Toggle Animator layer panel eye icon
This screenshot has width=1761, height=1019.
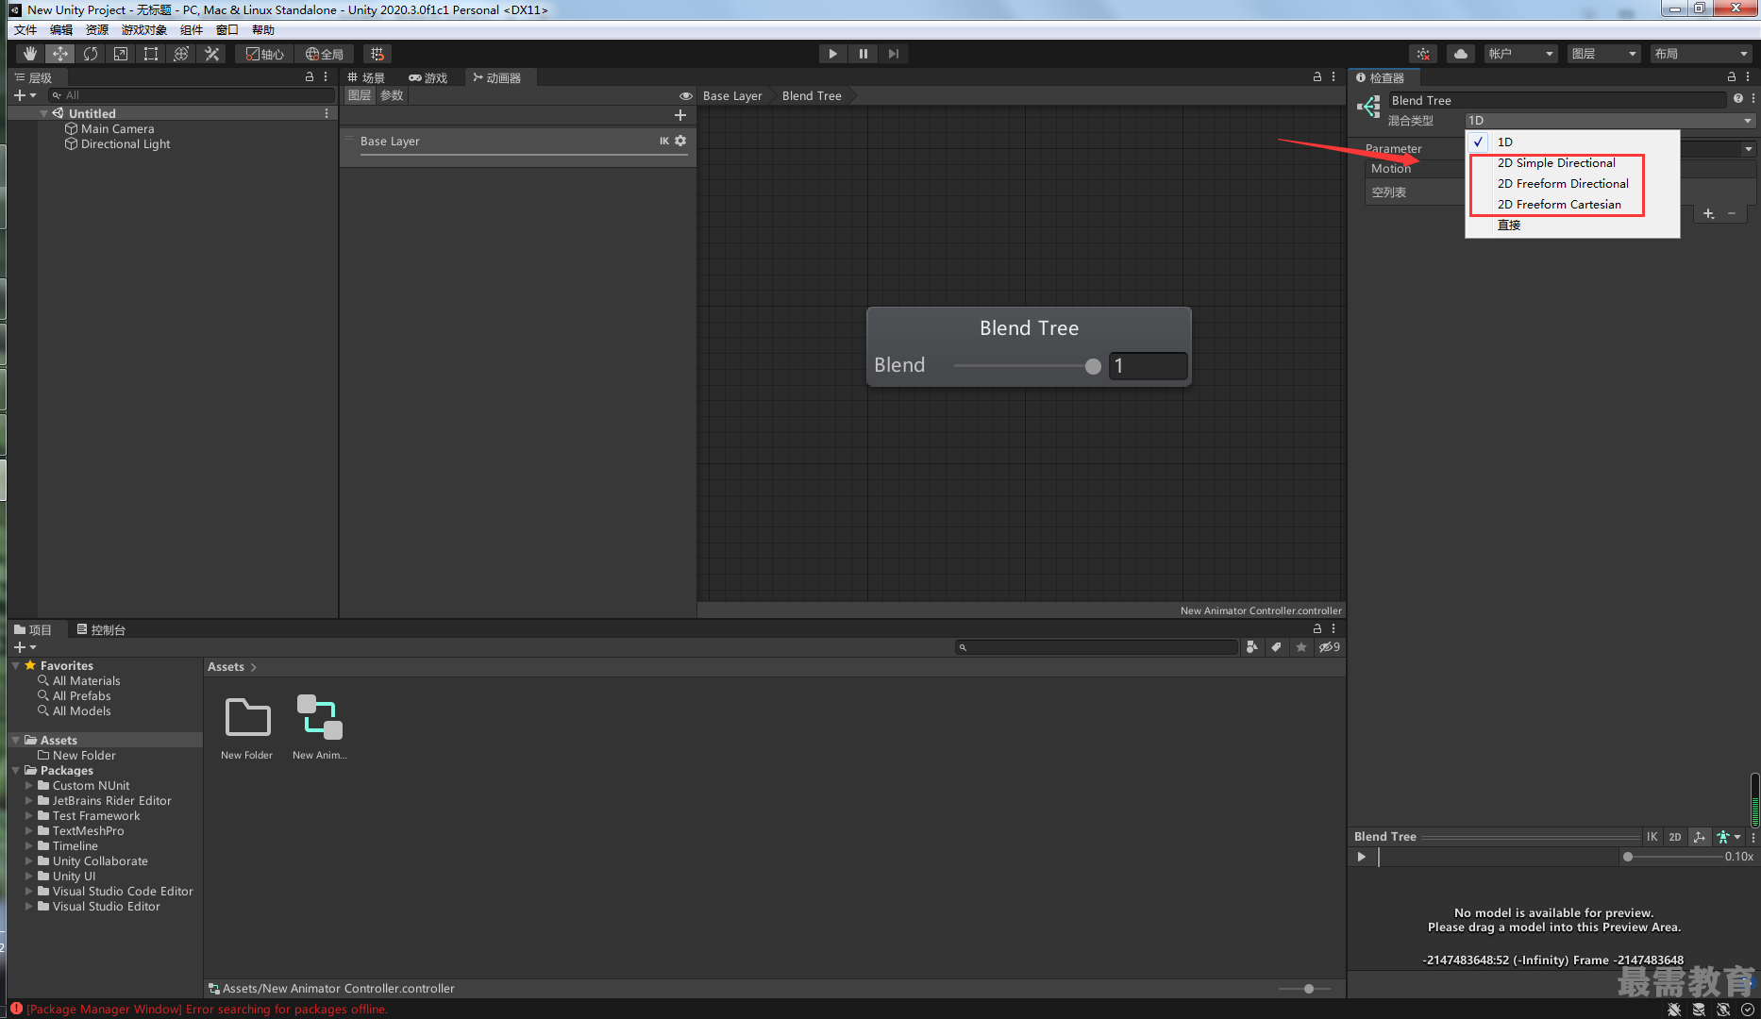pos(686,96)
